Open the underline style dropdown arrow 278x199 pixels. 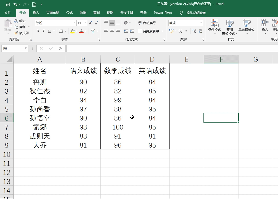(x=54, y=31)
